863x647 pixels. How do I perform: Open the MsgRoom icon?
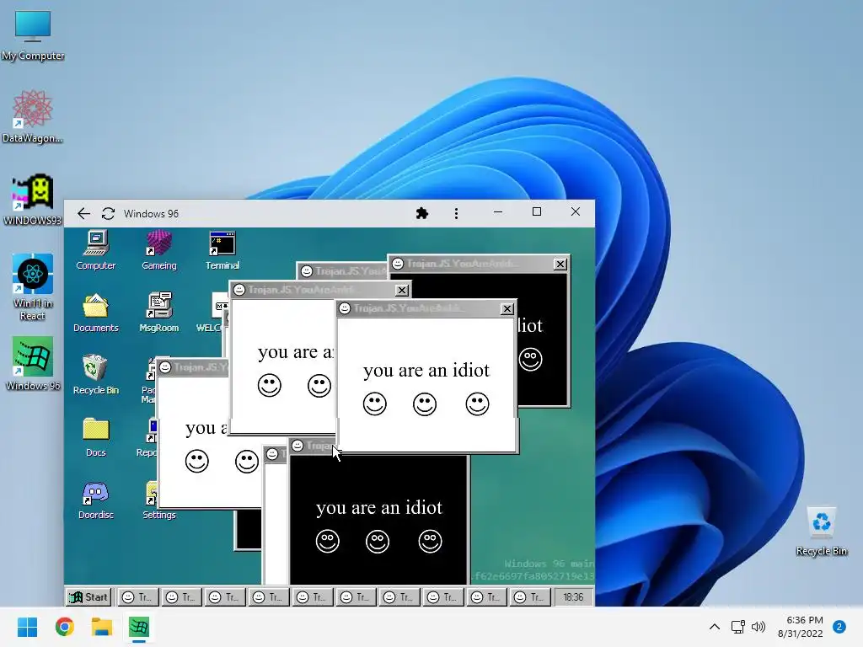tap(159, 313)
